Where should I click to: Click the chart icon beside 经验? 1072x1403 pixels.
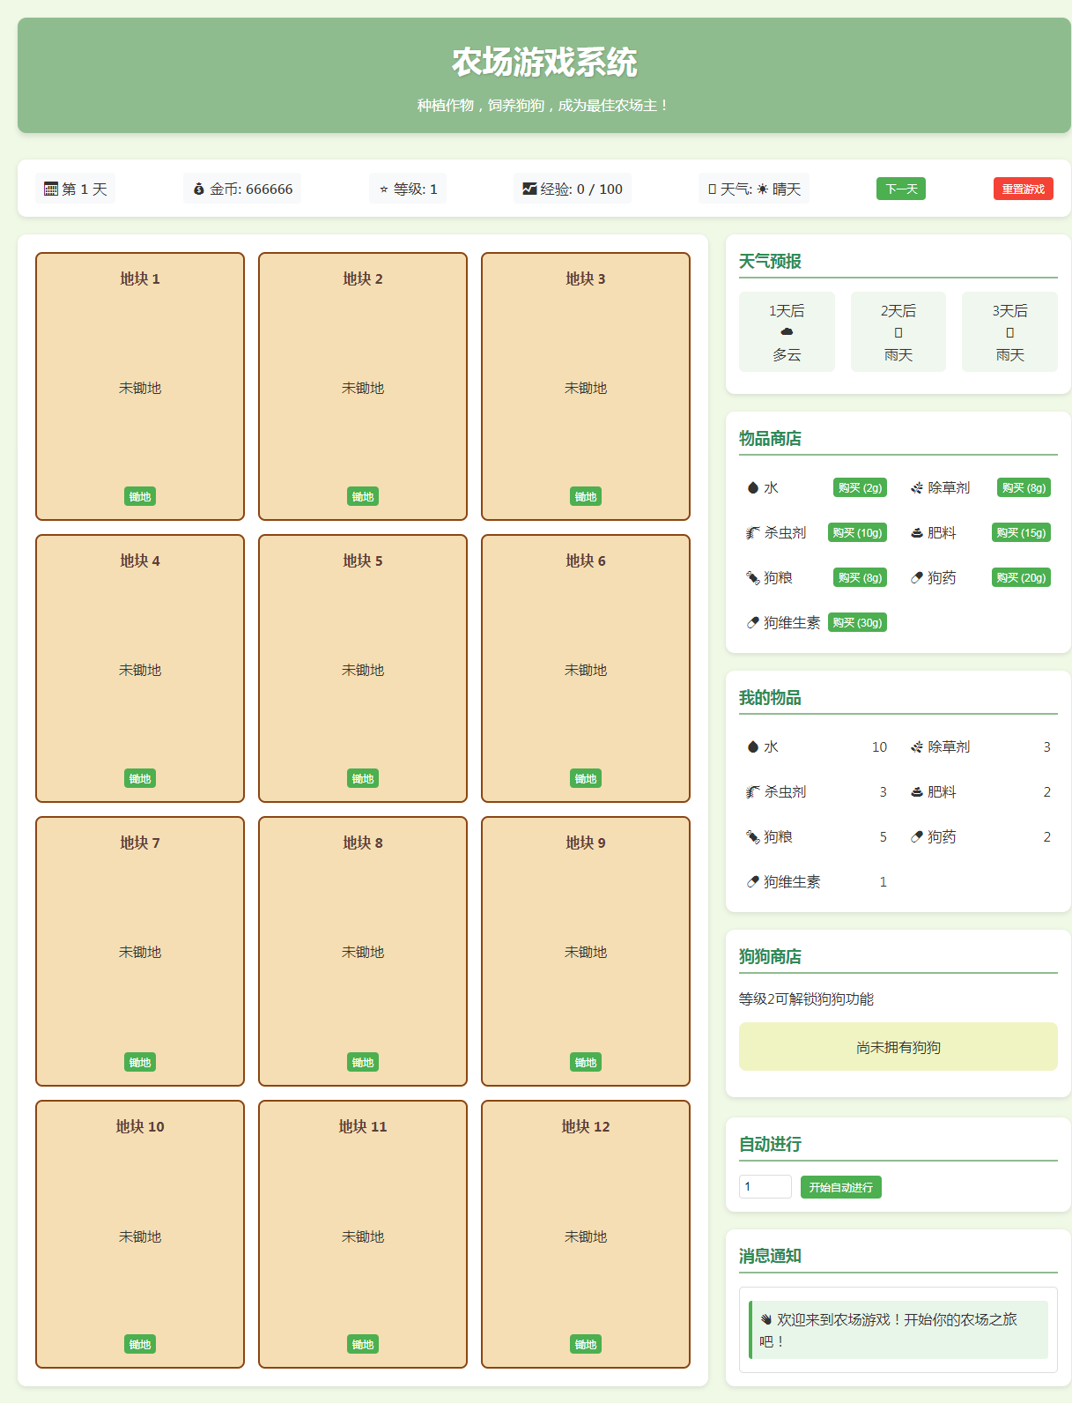(529, 189)
